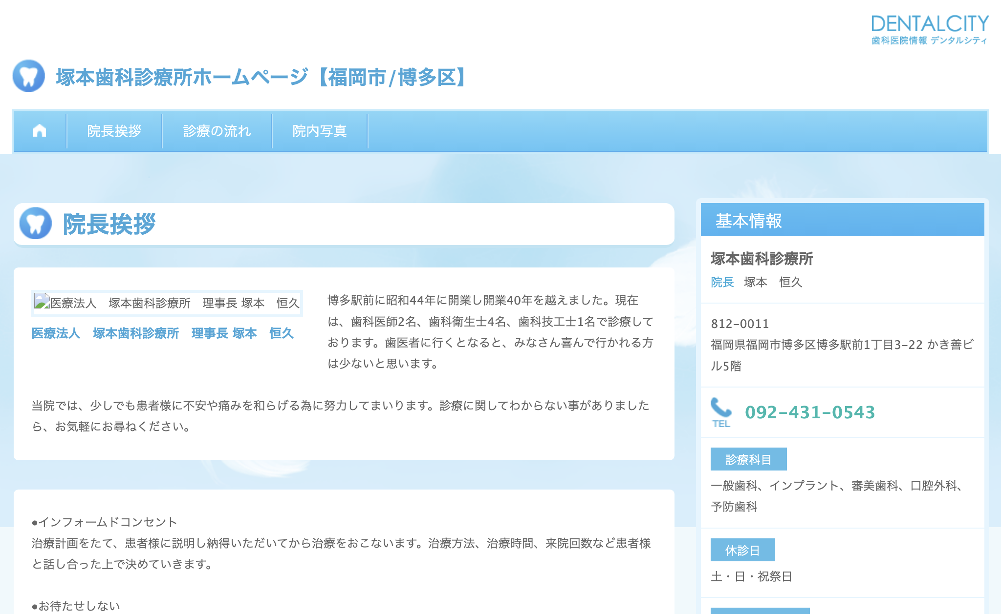Open the 院長挨拶 navigation menu item
Viewport: 1001px width, 614px height.
point(114,131)
